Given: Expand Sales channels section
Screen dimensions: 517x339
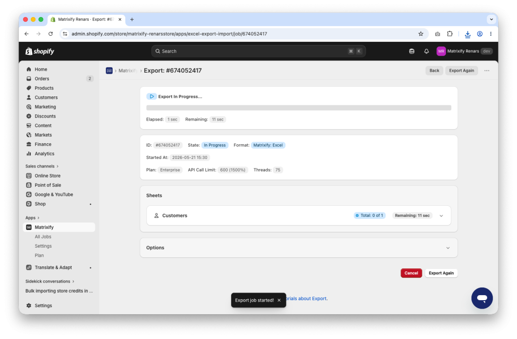Looking at the screenshot, I should (x=42, y=166).
